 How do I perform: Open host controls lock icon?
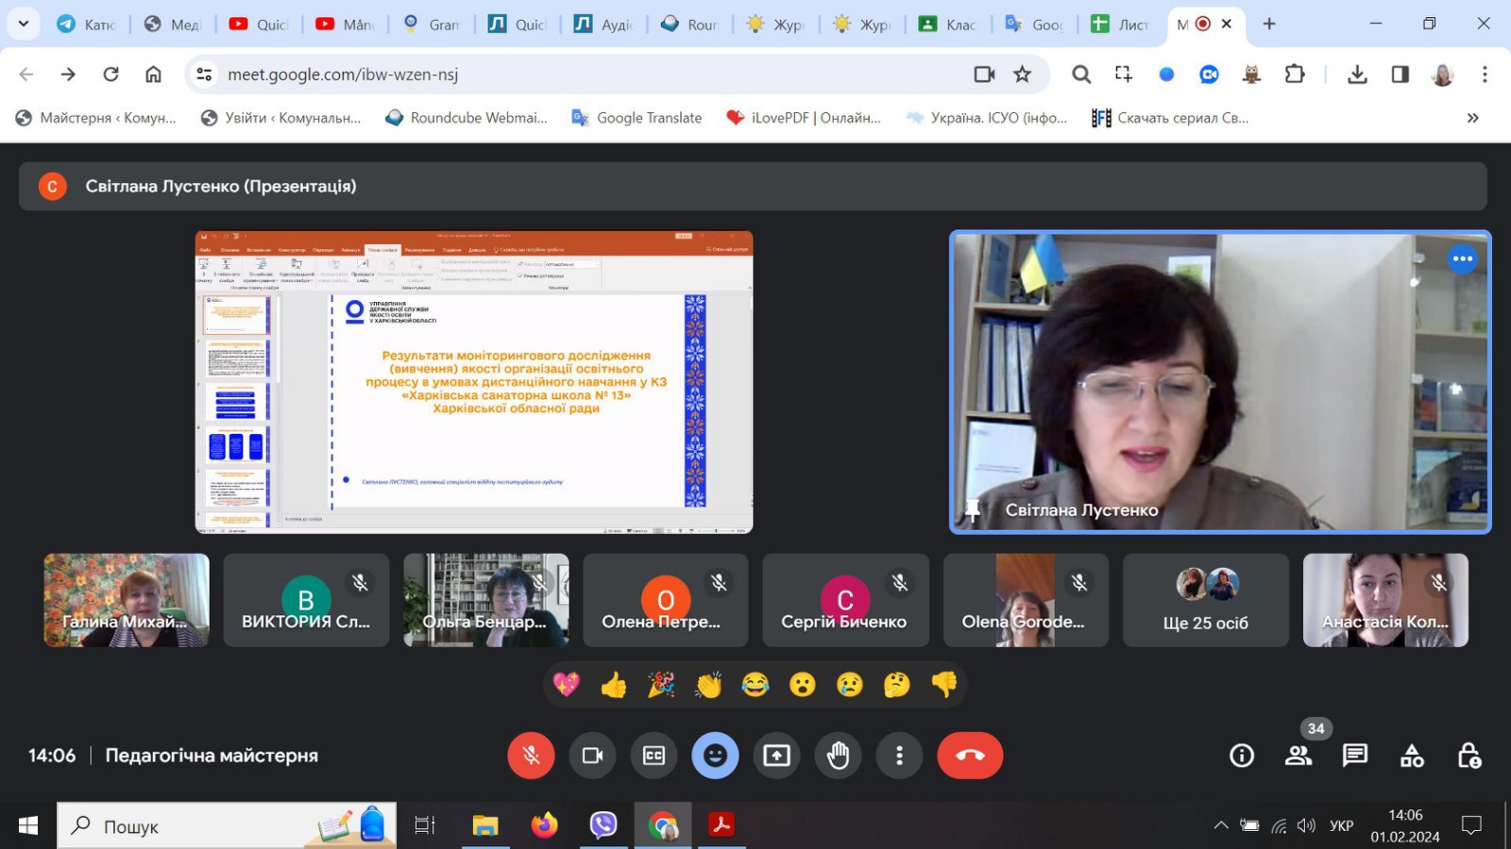[x=1469, y=756]
